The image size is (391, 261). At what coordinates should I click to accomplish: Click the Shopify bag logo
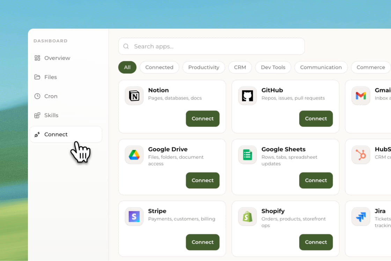click(248, 217)
